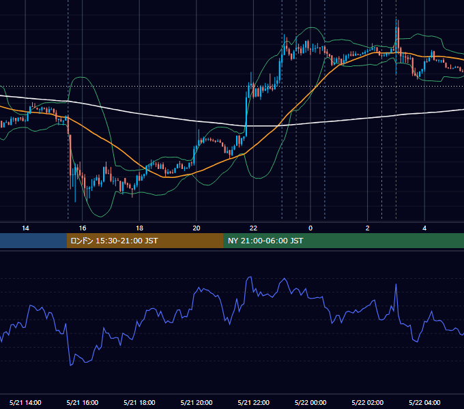Click the 5/22 00:00 date label
This screenshot has width=464, height=409.
click(310, 402)
